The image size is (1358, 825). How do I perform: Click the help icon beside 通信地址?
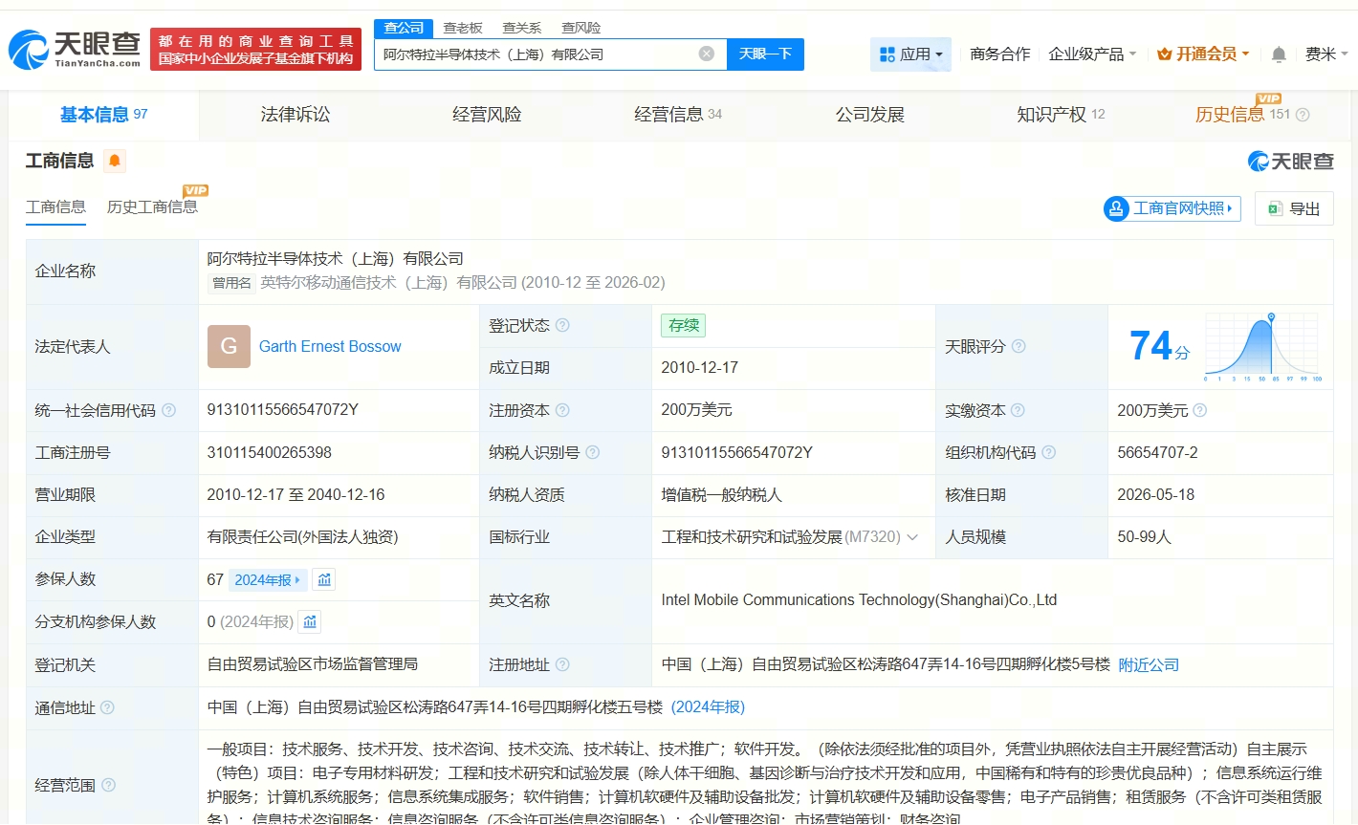pos(107,707)
